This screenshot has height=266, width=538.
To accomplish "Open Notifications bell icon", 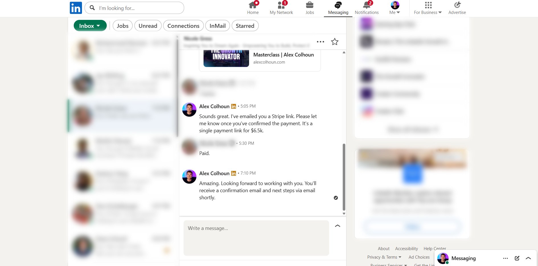I will pos(367,5).
